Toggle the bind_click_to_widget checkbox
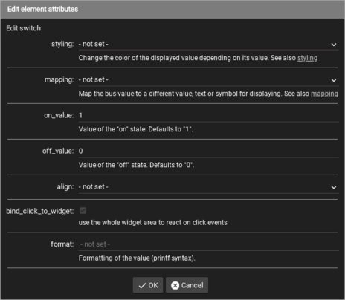345x300 pixels. 83,211
